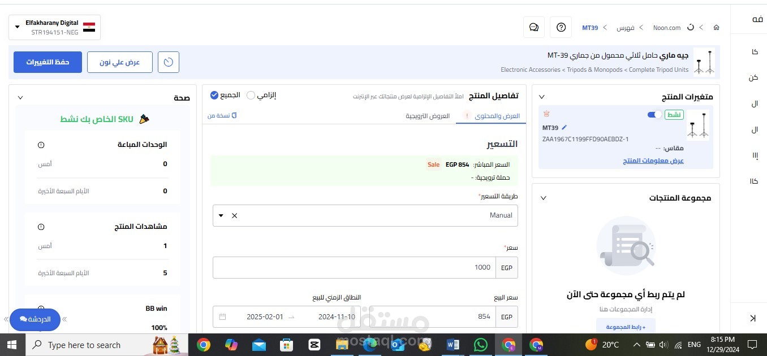
Task: Open WhatsApp from the taskbar
Action: coord(481,345)
